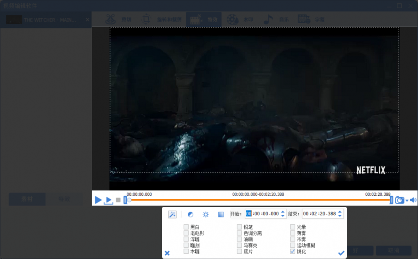Cancel effects with the blue X
The image size is (418, 259).
tap(167, 253)
